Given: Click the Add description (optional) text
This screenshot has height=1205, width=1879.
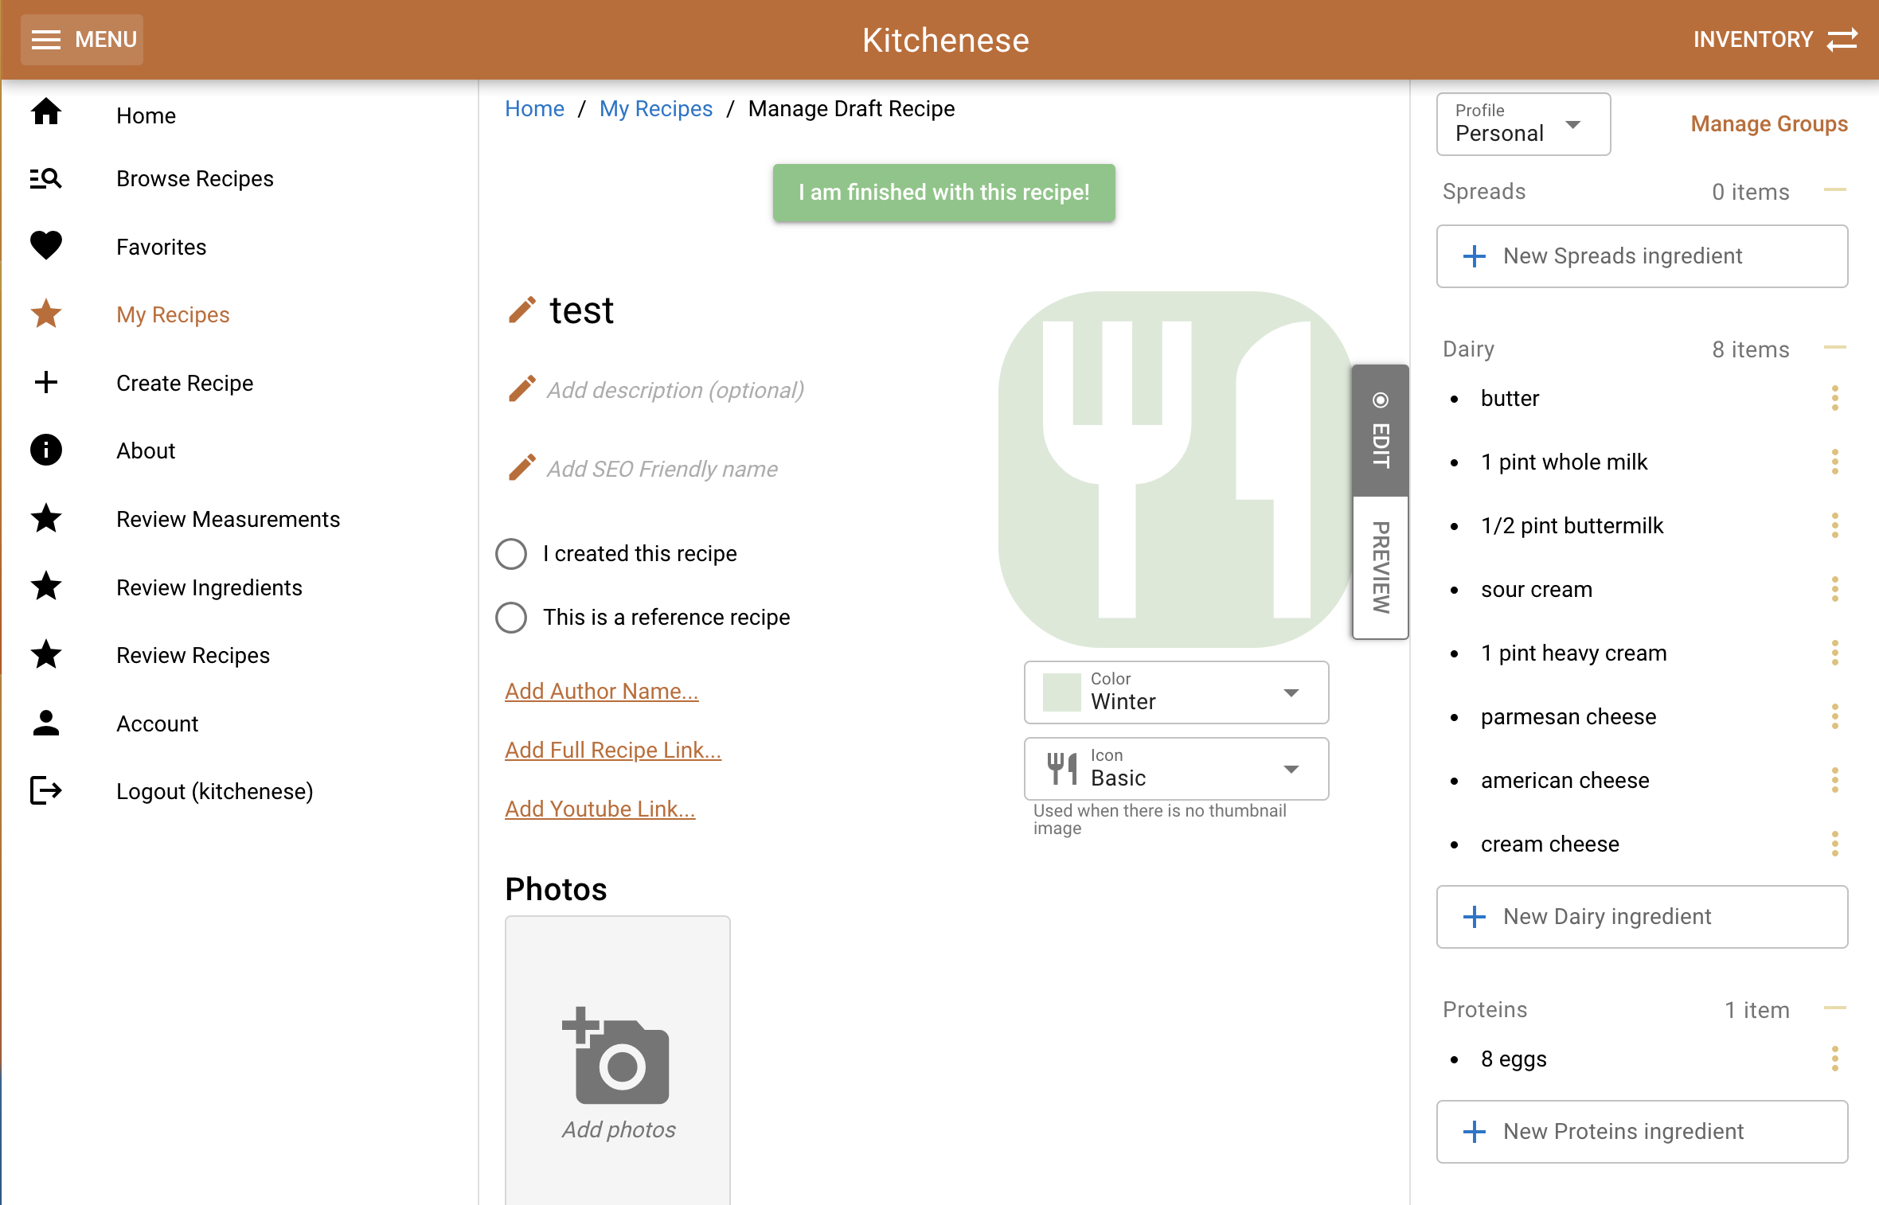Looking at the screenshot, I should coord(675,390).
